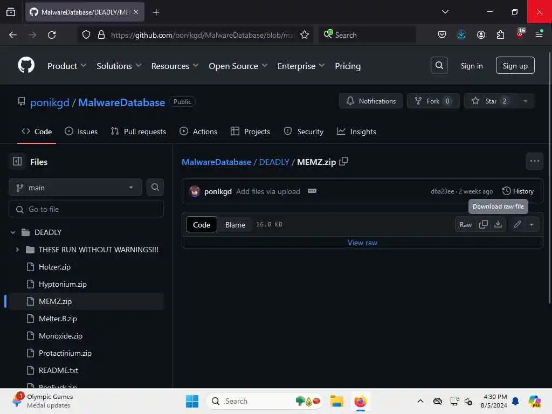Open the Enterprise dropdown menu
This screenshot has width=552, height=414.
301,66
